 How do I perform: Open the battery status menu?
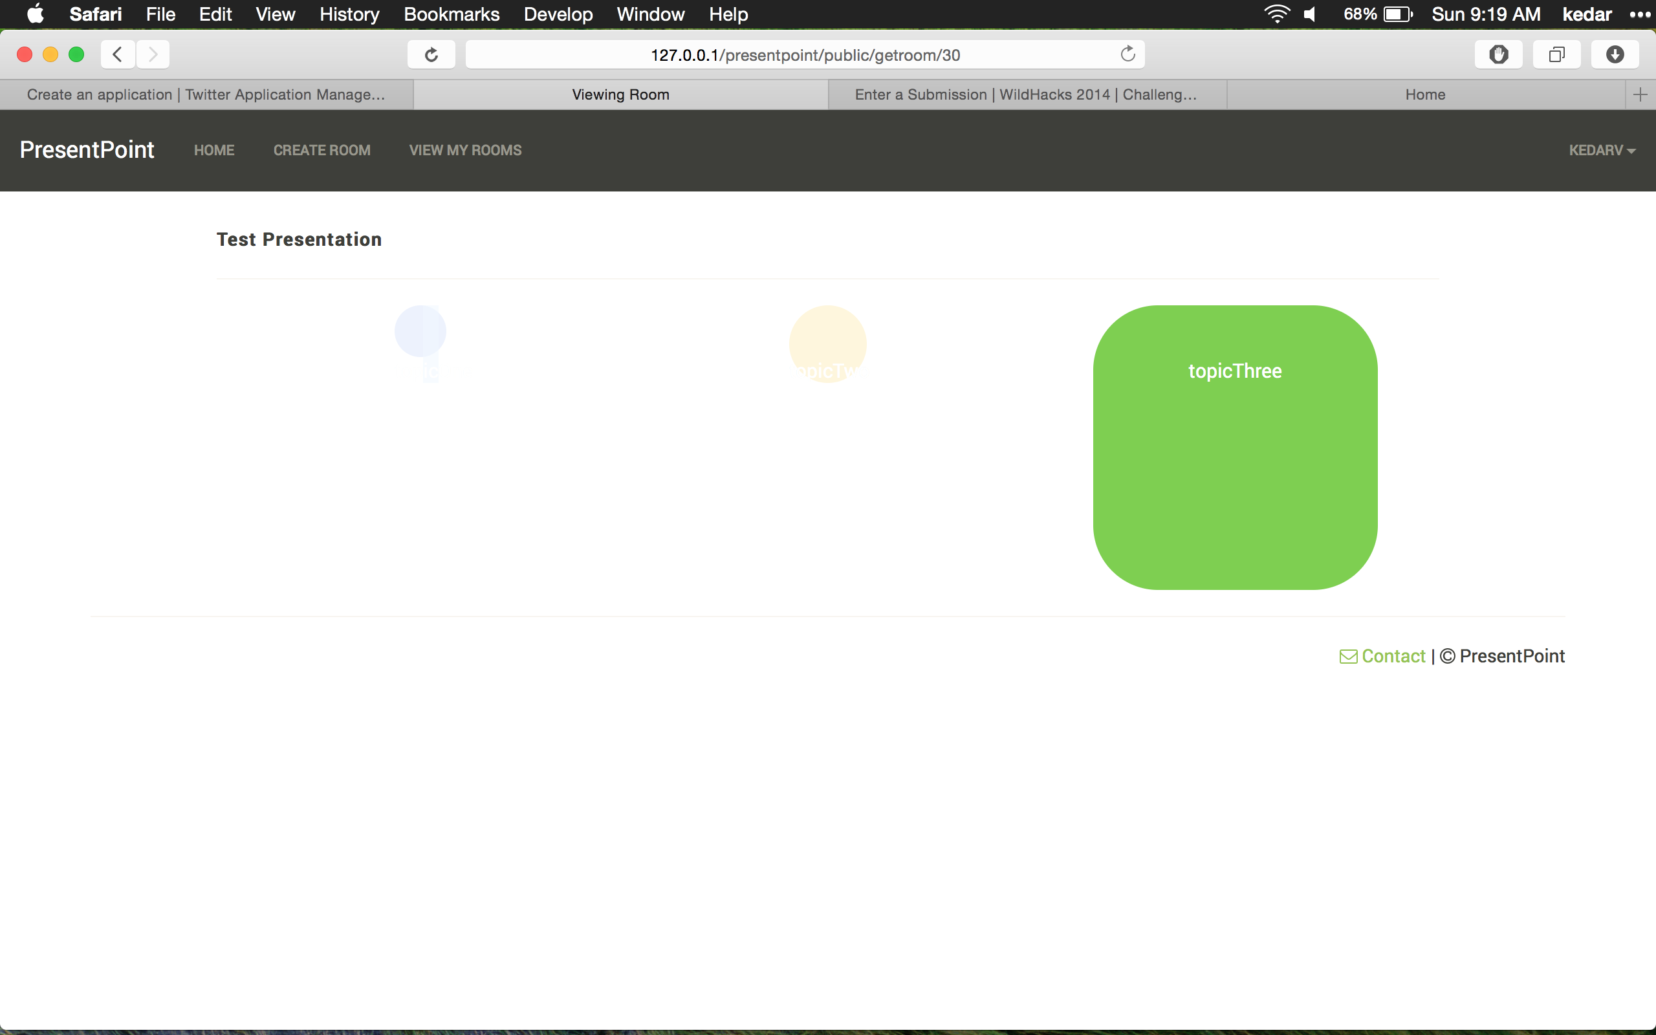(1397, 14)
